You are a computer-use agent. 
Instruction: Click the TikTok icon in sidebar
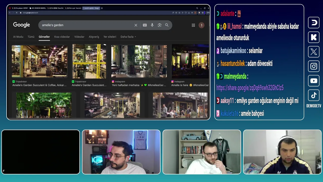click(314, 95)
